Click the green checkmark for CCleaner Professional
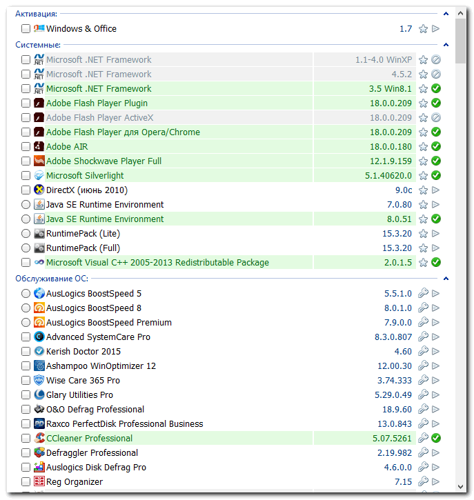Screen dimensions: 474x500 click(435, 439)
